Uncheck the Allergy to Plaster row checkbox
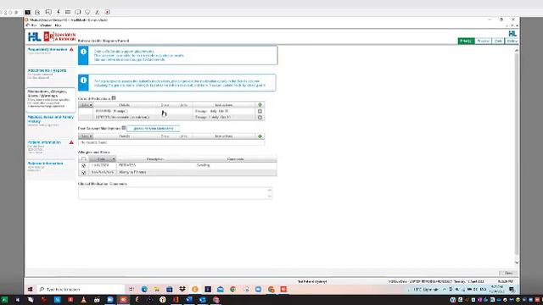Image resolution: width=543 pixels, height=305 pixels. tap(83, 172)
